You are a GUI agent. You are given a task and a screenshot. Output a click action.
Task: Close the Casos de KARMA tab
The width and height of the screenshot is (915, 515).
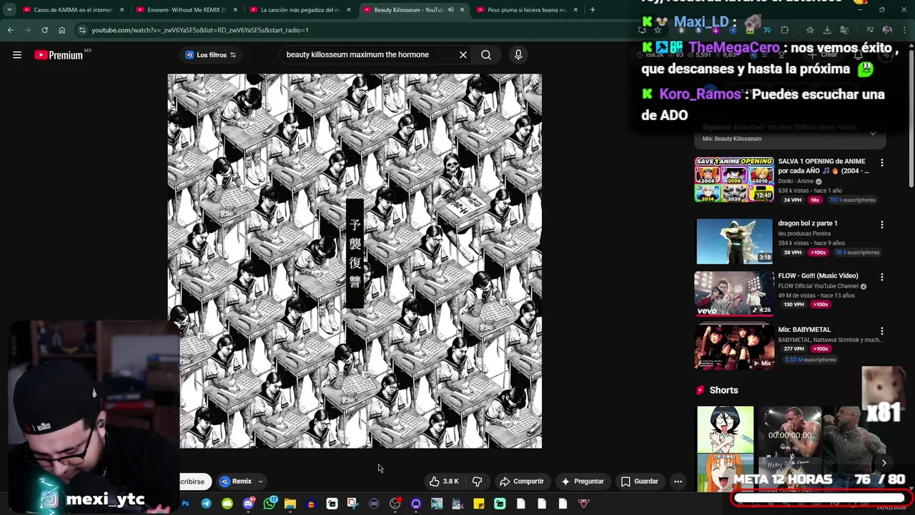pyautogui.click(x=122, y=10)
